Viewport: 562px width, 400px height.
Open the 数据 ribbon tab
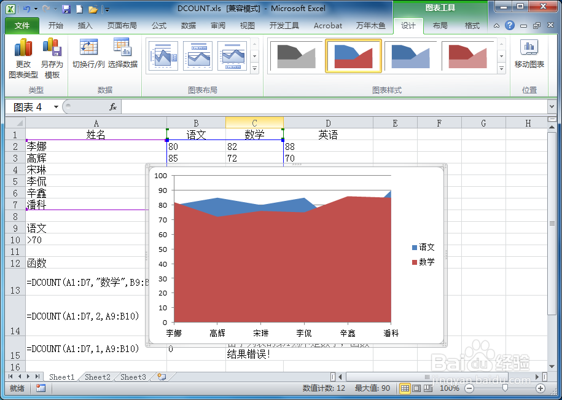tap(188, 25)
